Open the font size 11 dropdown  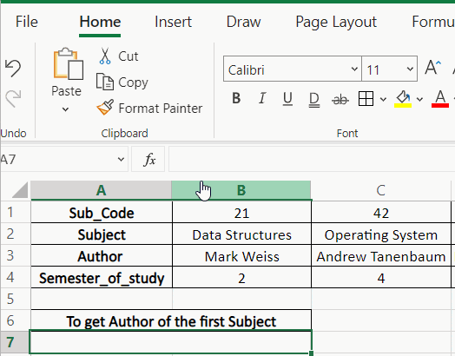tap(410, 69)
